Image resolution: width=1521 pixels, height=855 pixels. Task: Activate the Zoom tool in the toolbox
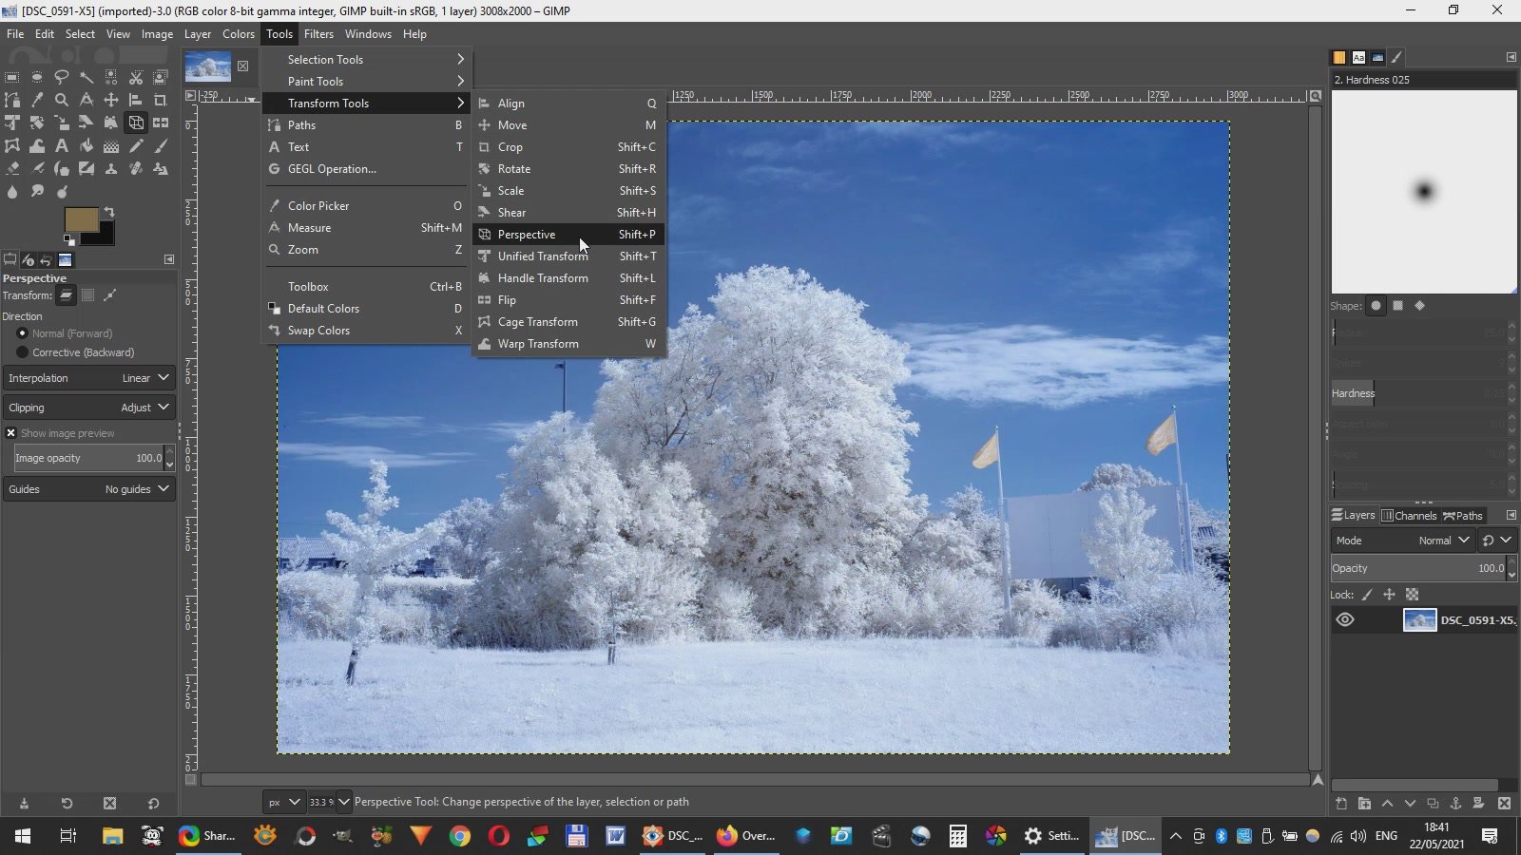[x=61, y=100]
